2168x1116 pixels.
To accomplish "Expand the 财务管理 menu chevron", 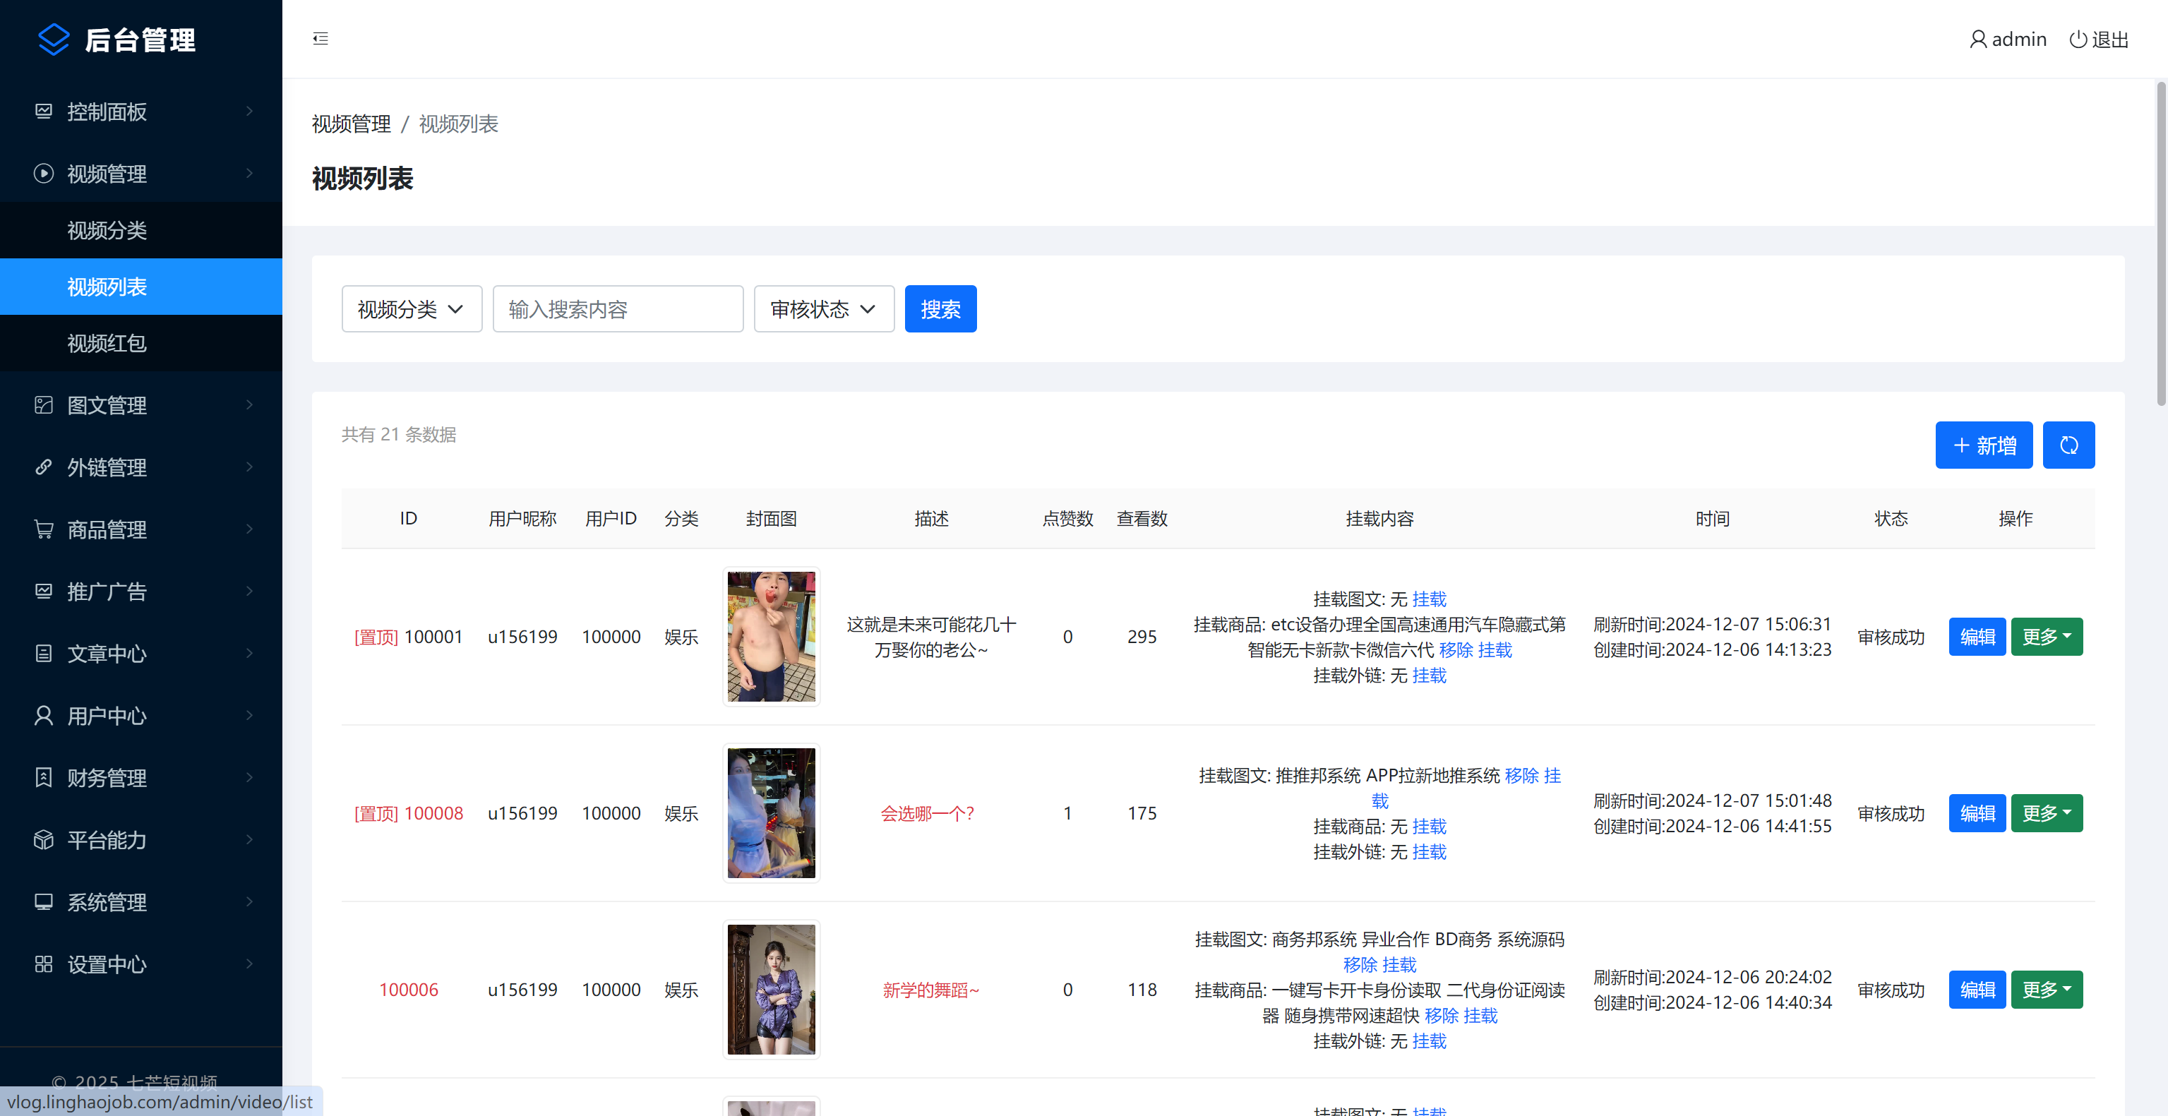I will 249,778.
